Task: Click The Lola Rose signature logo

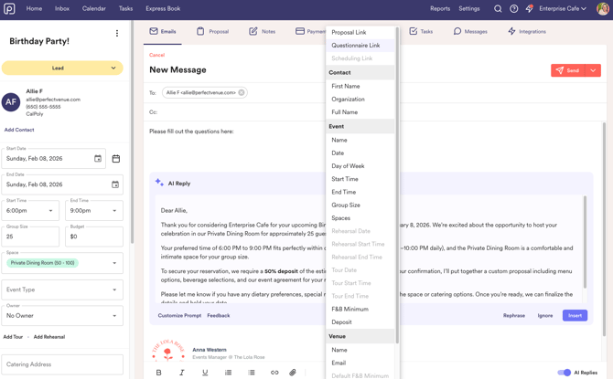Action: (x=168, y=351)
